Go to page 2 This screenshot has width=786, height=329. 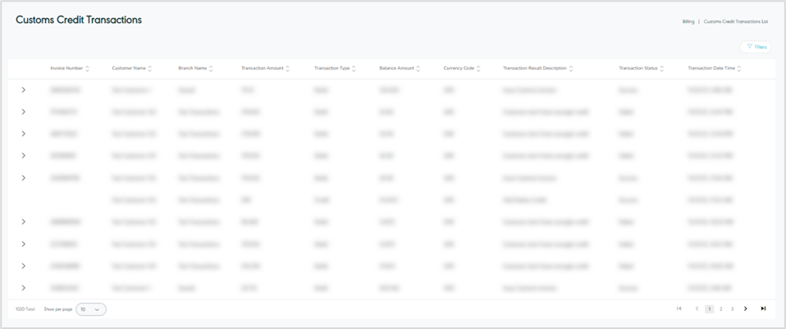click(721, 309)
